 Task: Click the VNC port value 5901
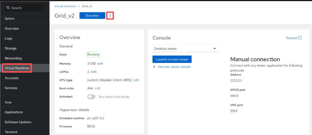233,111
